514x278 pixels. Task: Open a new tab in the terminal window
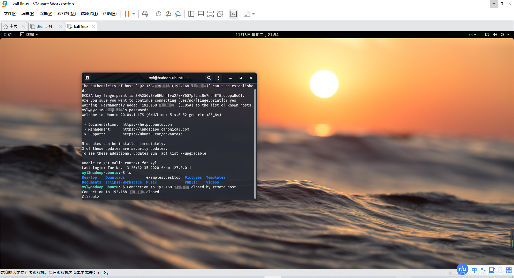tap(87, 78)
